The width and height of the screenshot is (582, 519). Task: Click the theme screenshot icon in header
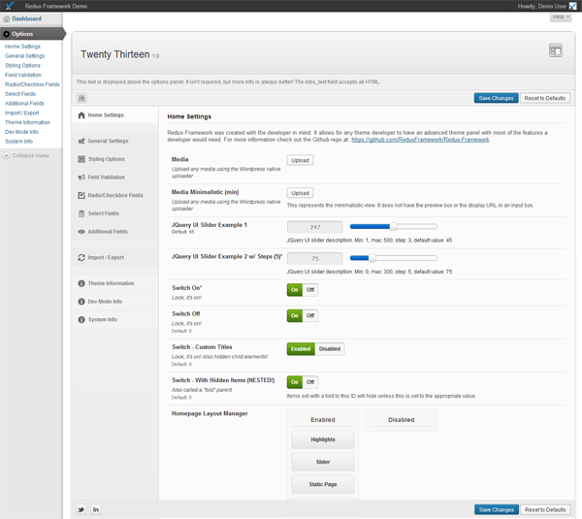click(x=555, y=50)
